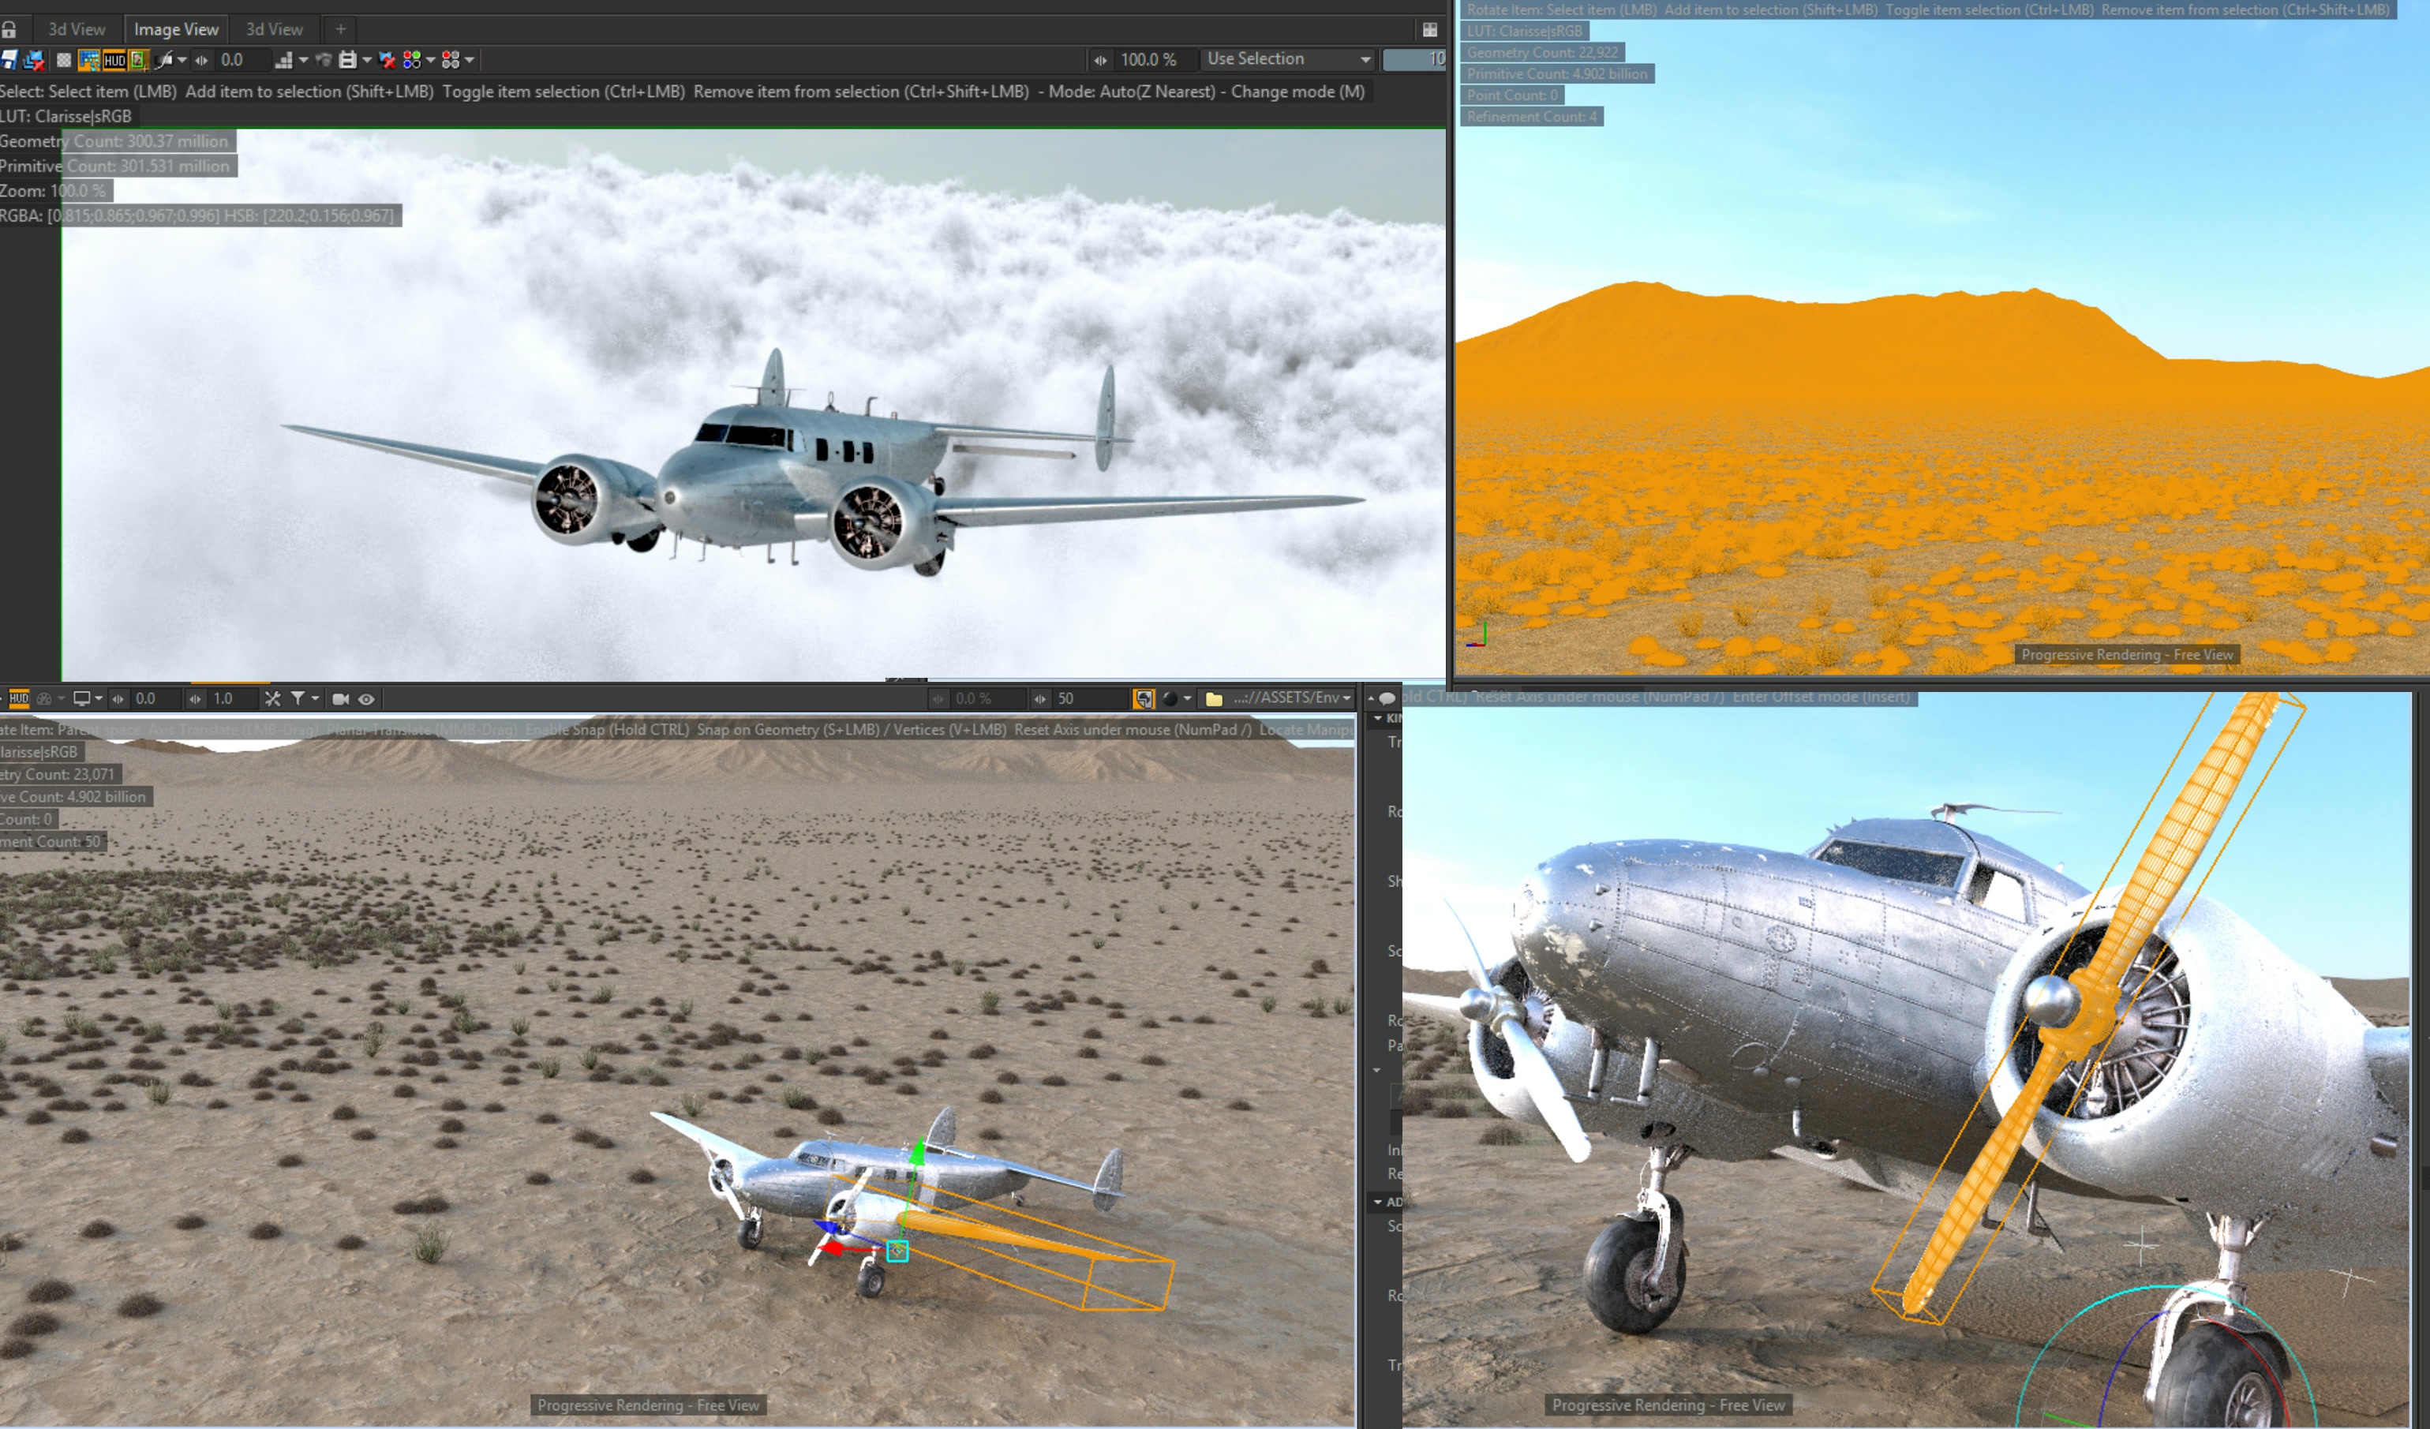The height and width of the screenshot is (1429, 2430).
Task: Toggle the checkerboard background button
Action: coord(64,60)
